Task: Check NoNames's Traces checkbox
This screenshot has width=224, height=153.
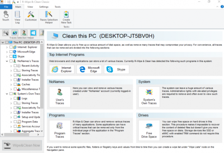Action: (x=11, y=61)
